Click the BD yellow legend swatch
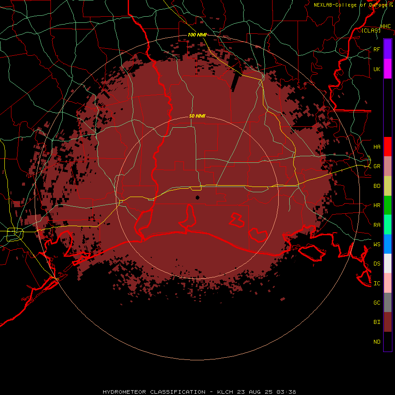 [x=388, y=186]
